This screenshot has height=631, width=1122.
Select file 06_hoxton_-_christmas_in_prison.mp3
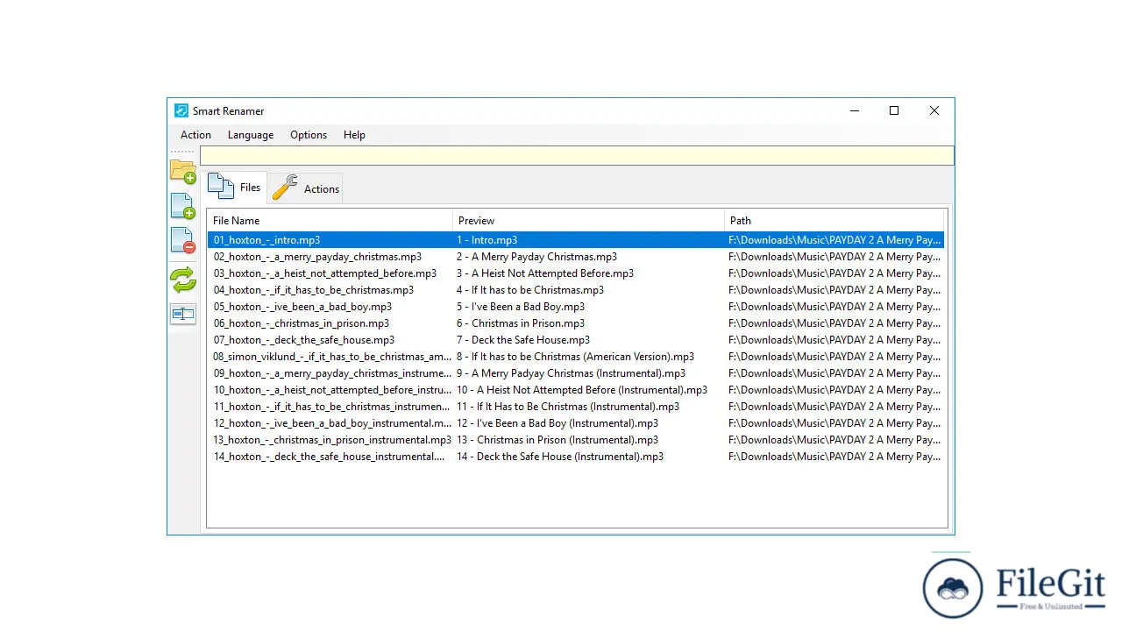pyautogui.click(x=302, y=323)
